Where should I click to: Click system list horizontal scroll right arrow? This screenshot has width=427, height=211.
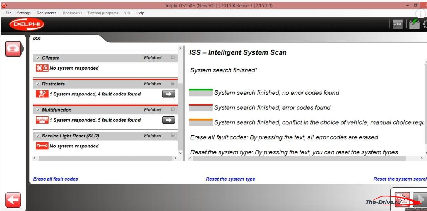click(175, 158)
